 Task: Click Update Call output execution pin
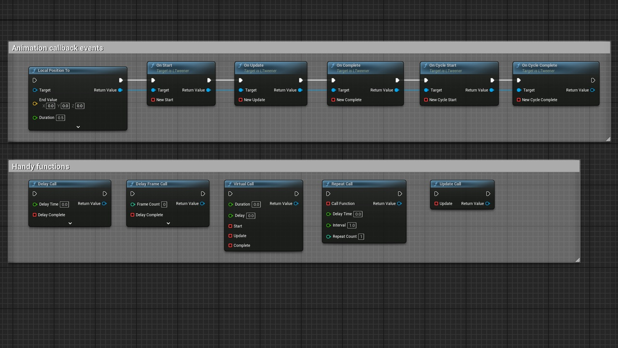(x=488, y=194)
